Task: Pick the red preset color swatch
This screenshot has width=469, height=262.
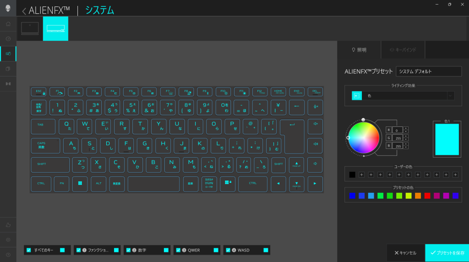Action: pos(427,196)
